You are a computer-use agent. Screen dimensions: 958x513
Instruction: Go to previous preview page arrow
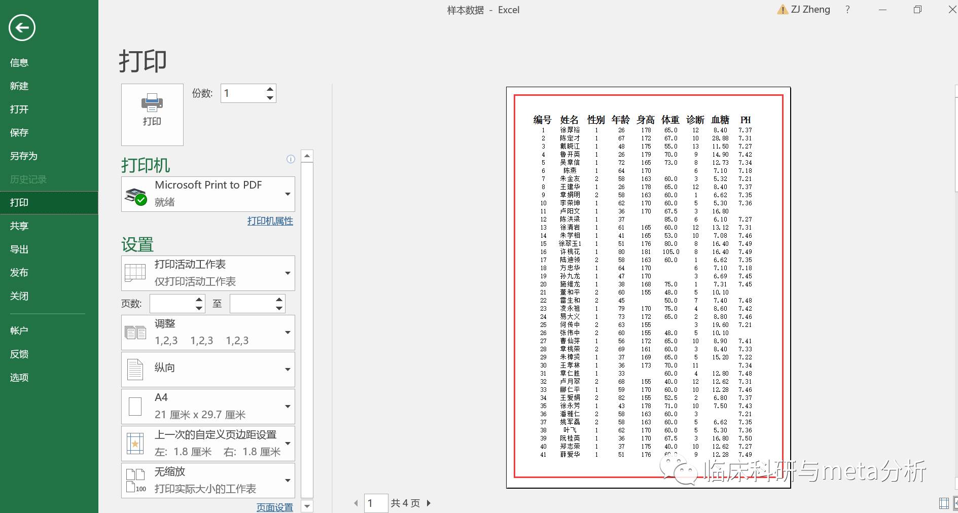click(x=356, y=503)
